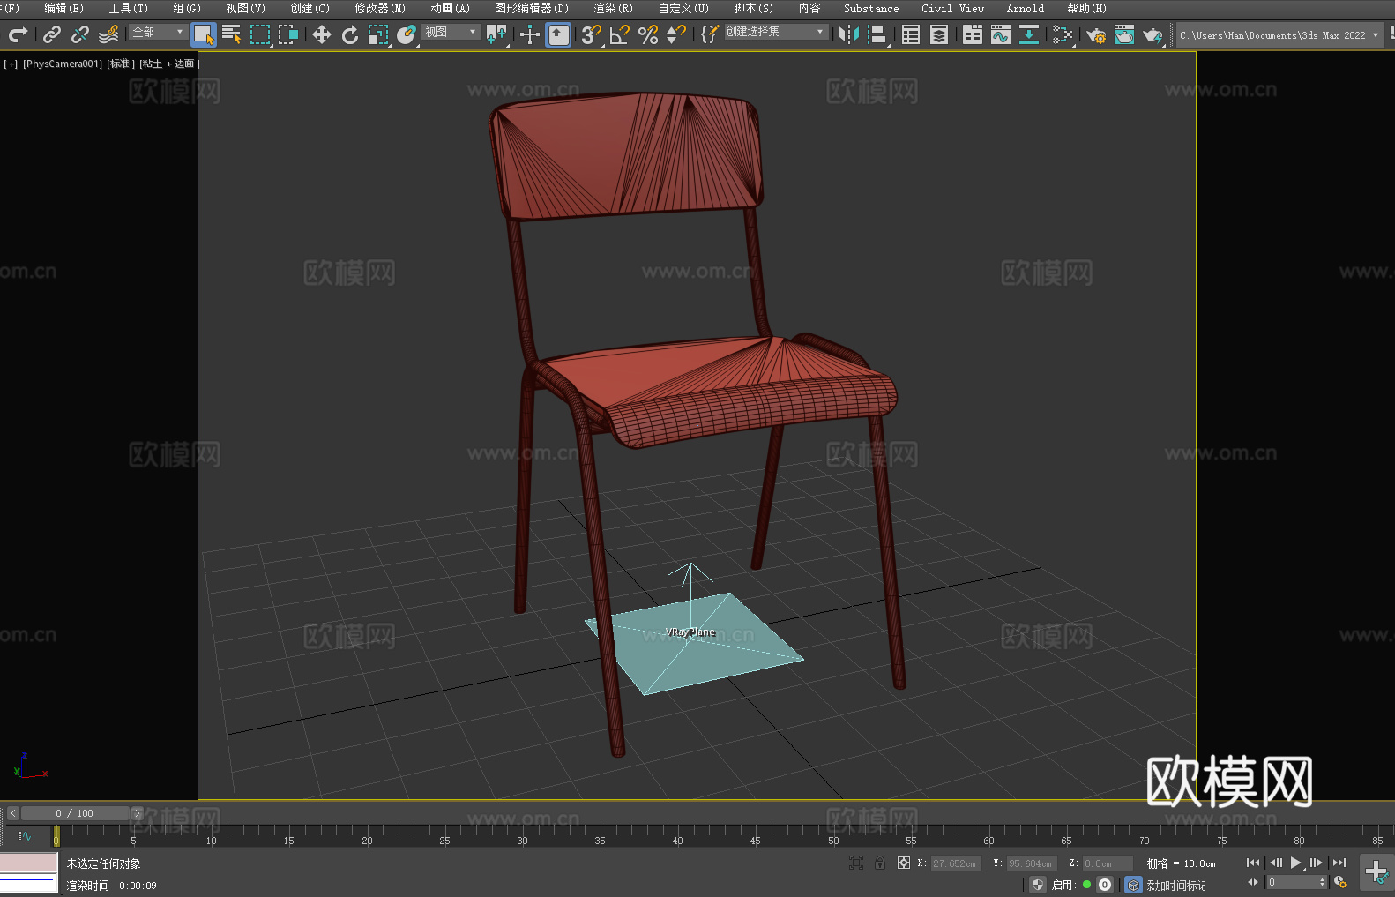This screenshot has width=1395, height=897.
Task: Open mini curve editor toggle icon
Action: (24, 835)
